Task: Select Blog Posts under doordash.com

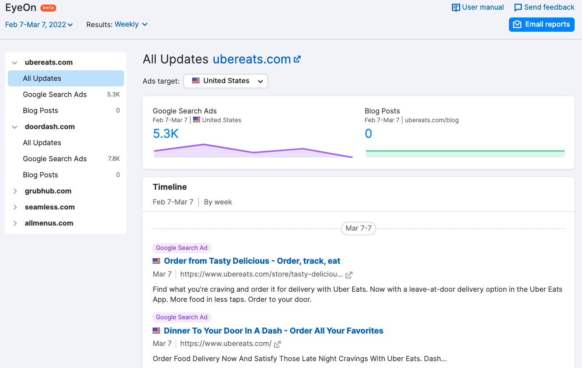Action: (66, 175)
